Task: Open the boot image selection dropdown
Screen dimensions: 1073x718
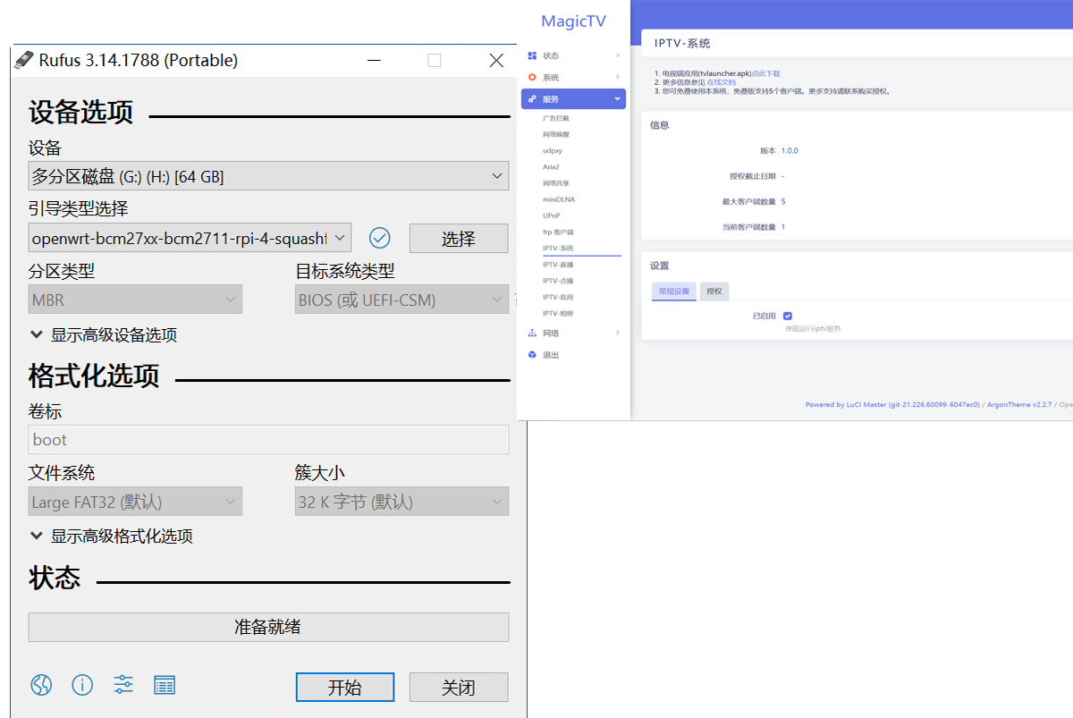Action: (x=190, y=239)
